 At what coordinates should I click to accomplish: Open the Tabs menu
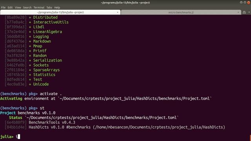coord(49,7)
